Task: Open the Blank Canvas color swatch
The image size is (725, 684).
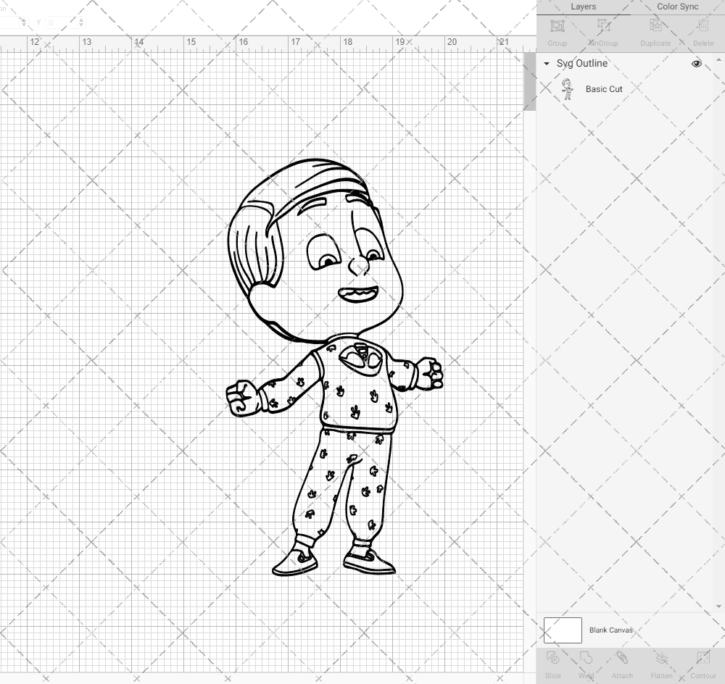Action: coord(562,630)
